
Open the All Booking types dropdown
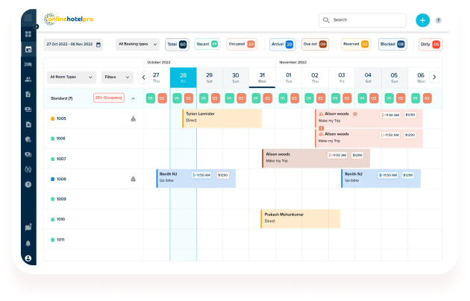tap(137, 45)
